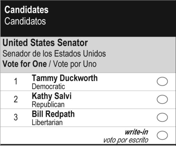Screen dimensions: 176x146
Task: Select the oval for Bill Redpath
Action: (162, 117)
